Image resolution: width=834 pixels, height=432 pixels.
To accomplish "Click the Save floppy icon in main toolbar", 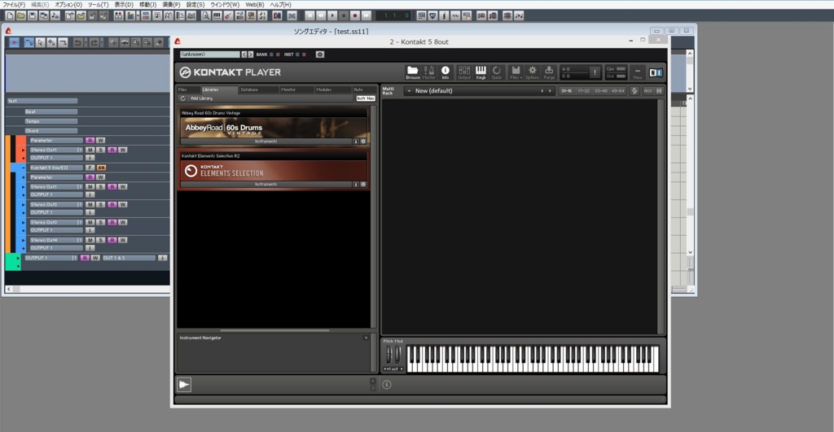I will (x=32, y=15).
